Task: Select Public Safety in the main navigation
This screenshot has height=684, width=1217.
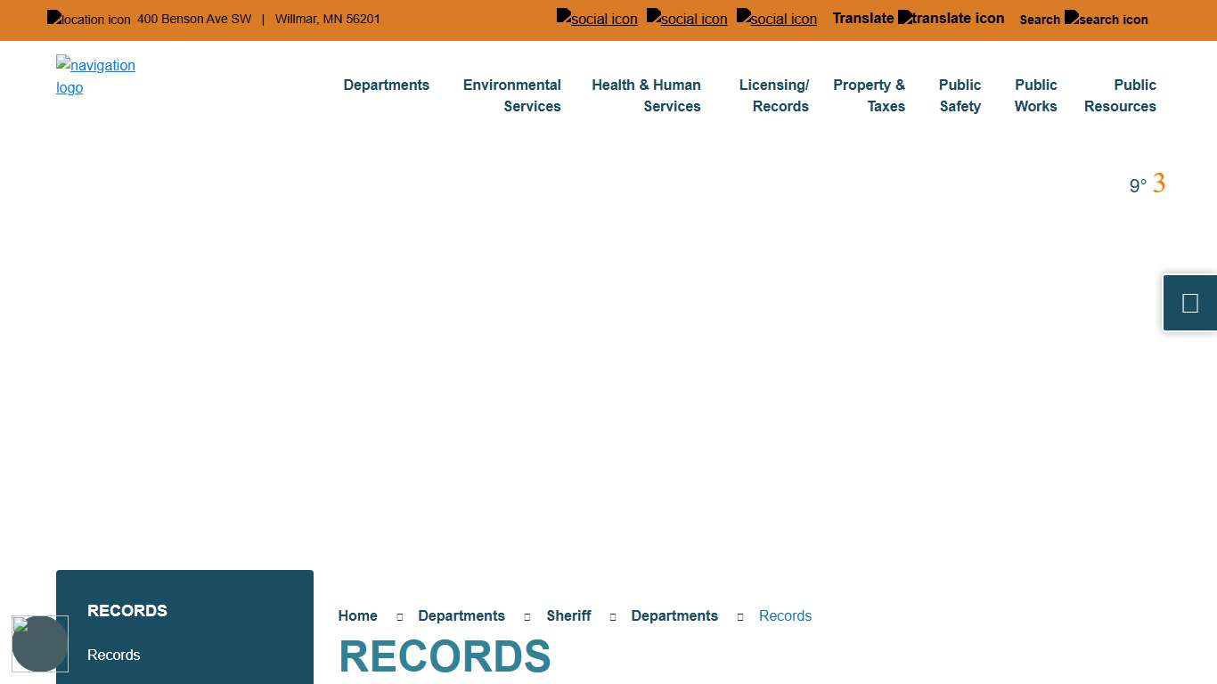Action: tap(960, 95)
